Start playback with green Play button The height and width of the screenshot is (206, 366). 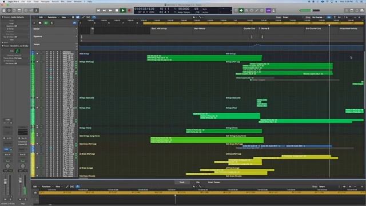123,10
